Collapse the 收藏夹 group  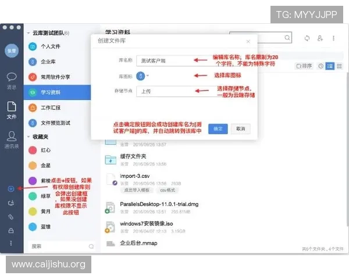[29, 137]
